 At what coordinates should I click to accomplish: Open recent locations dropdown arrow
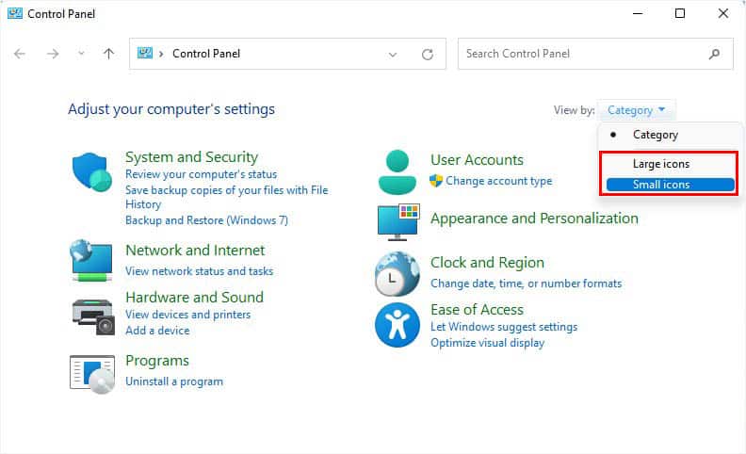point(81,54)
